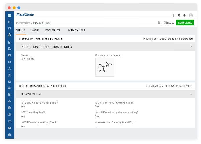
Task: Click 'Is CCTV working working fine ?' question
Action: coord(39,122)
